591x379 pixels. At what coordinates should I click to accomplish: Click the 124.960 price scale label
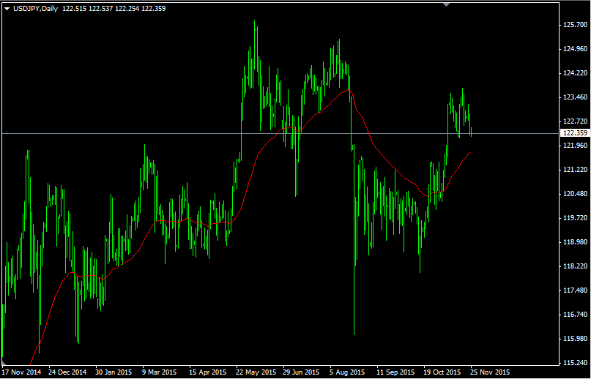pyautogui.click(x=574, y=48)
